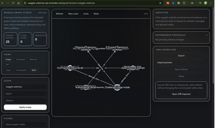Open the Retrieval view
215x128 pixels.
click(x=33, y=59)
